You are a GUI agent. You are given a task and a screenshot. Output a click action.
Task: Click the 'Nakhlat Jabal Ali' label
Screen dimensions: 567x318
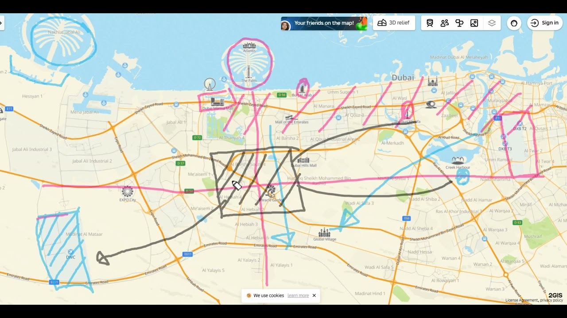pos(64,32)
